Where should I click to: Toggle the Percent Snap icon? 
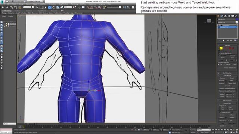pyautogui.click(x=96, y=7)
